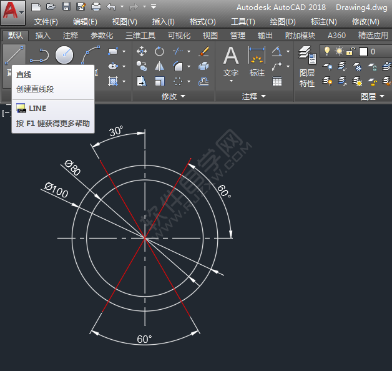Click the Move tool icon
This screenshot has height=371, width=392.
point(142,51)
